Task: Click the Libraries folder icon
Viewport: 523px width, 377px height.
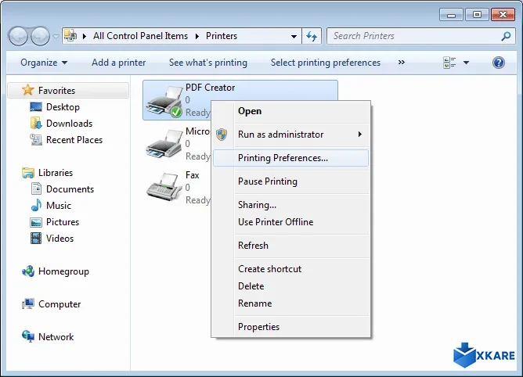Action: coord(28,173)
